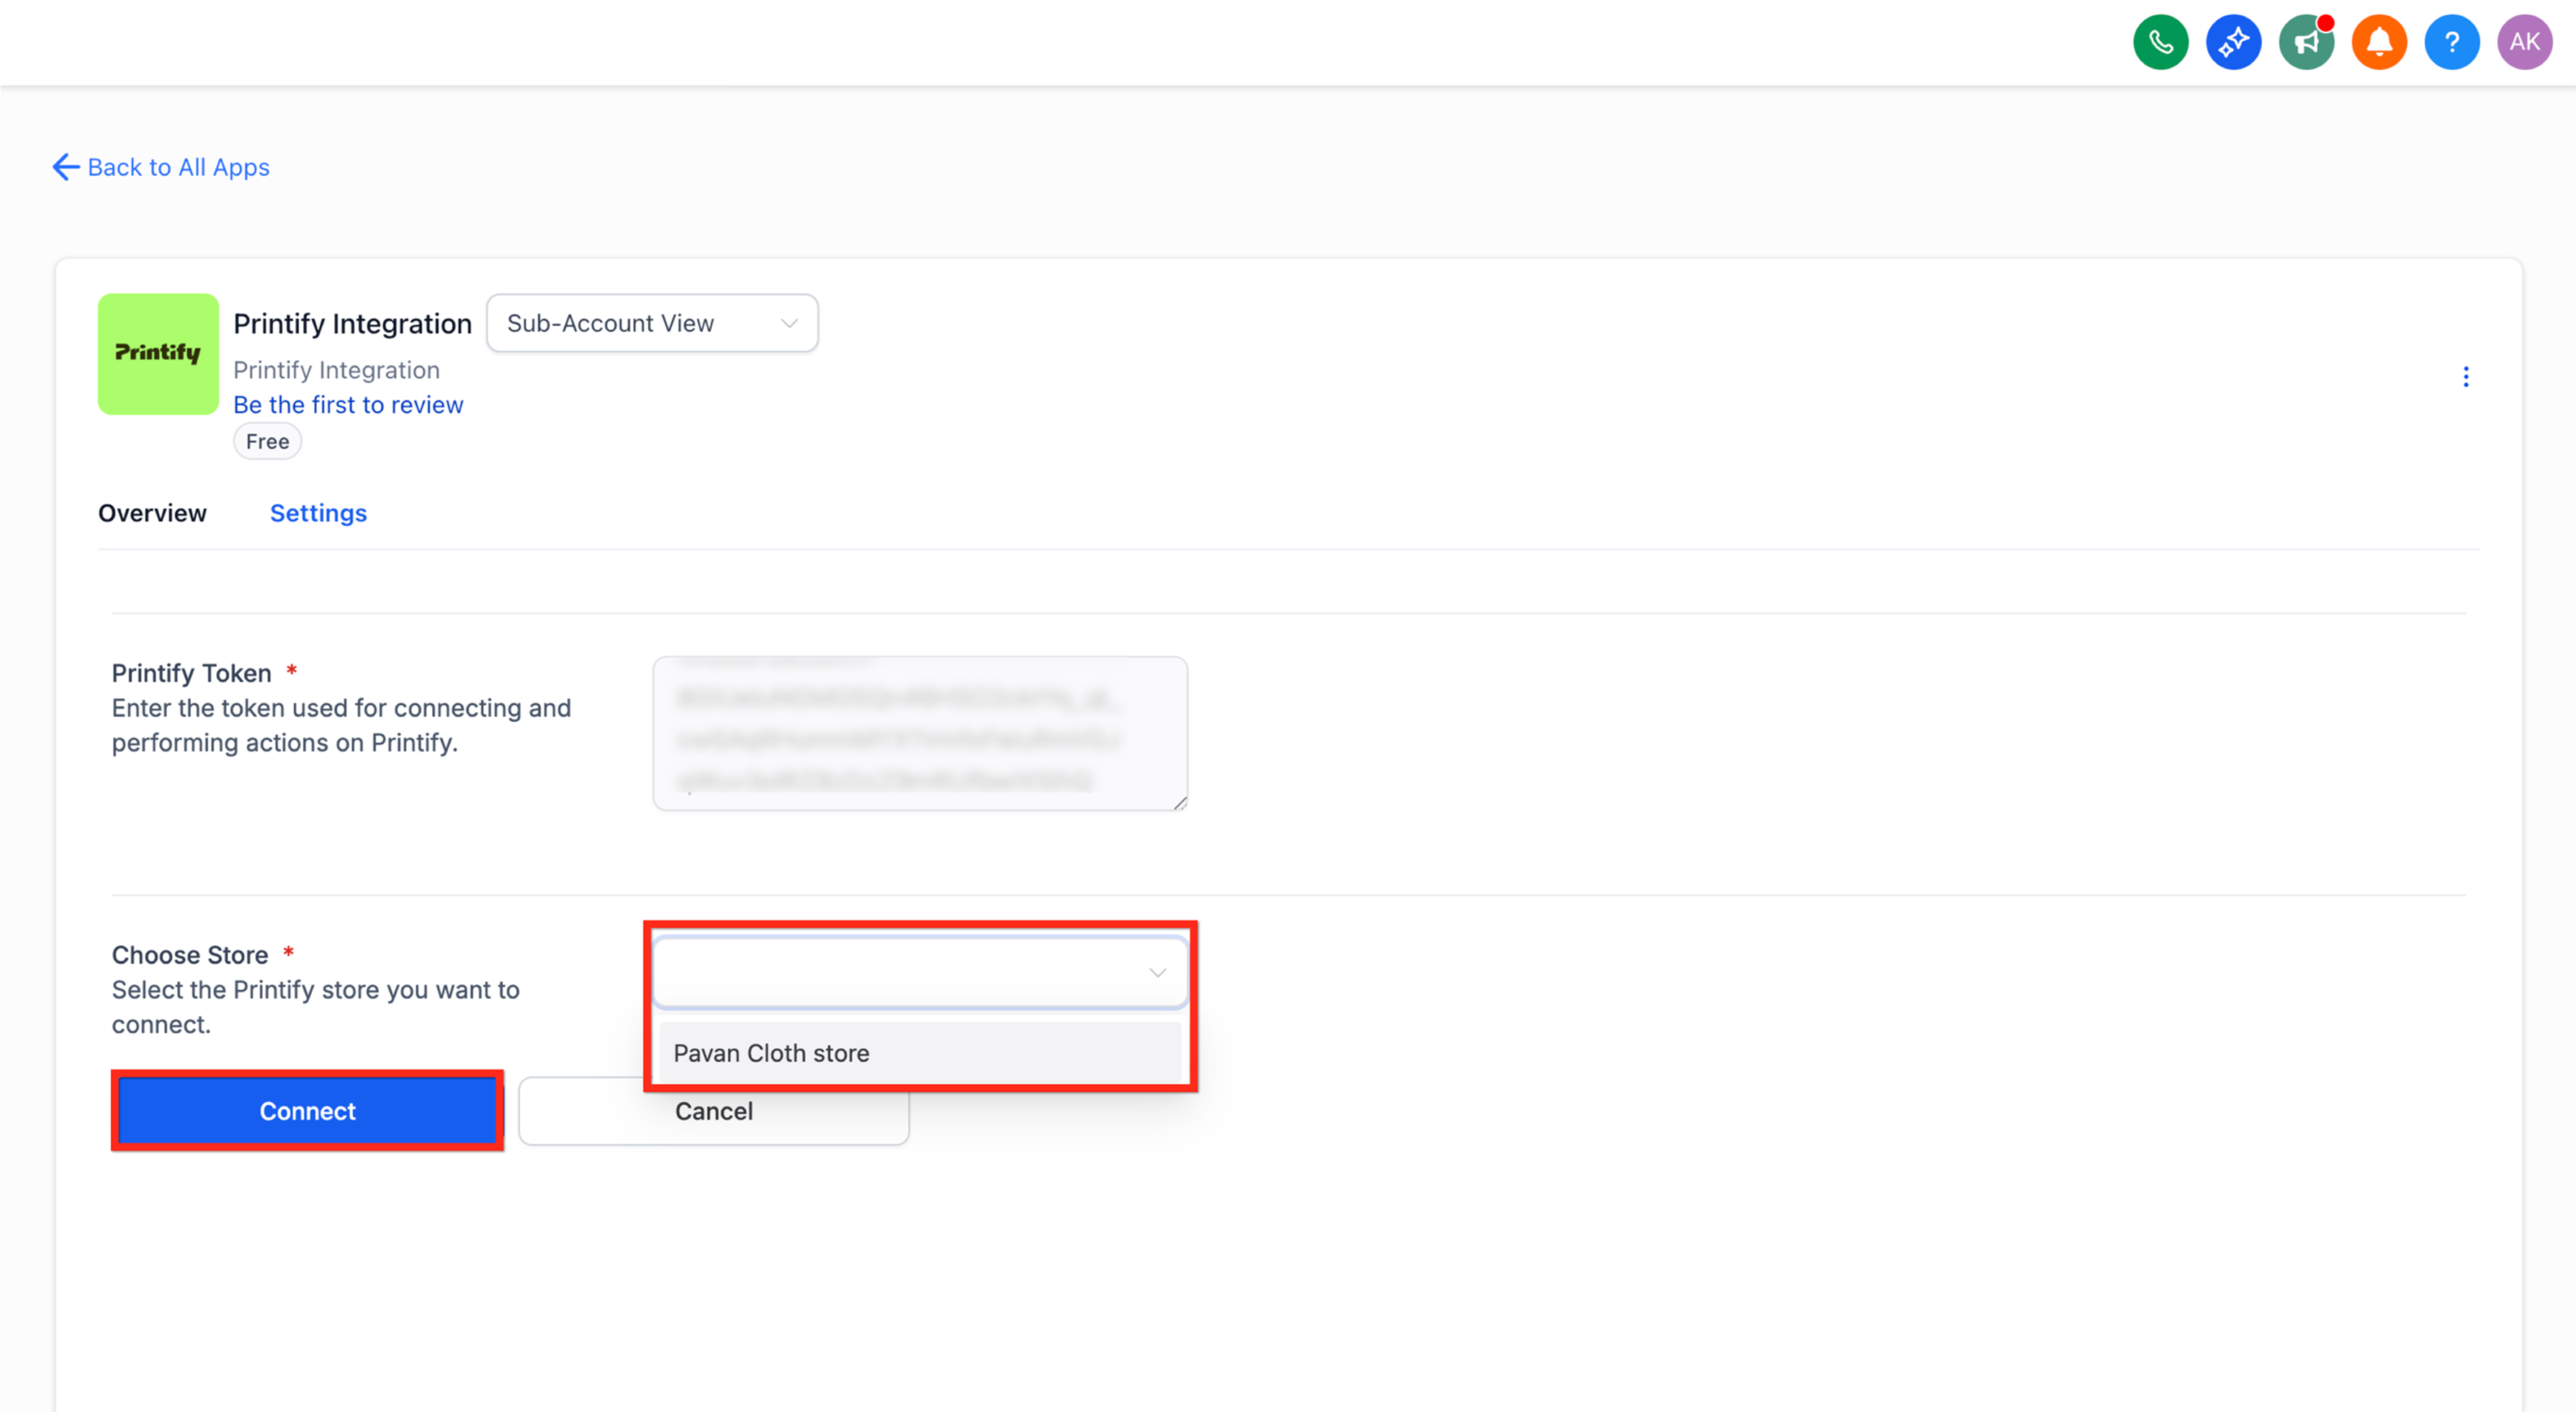This screenshot has height=1412, width=2576.
Task: Click the green Printify app logo
Action: pos(158,354)
